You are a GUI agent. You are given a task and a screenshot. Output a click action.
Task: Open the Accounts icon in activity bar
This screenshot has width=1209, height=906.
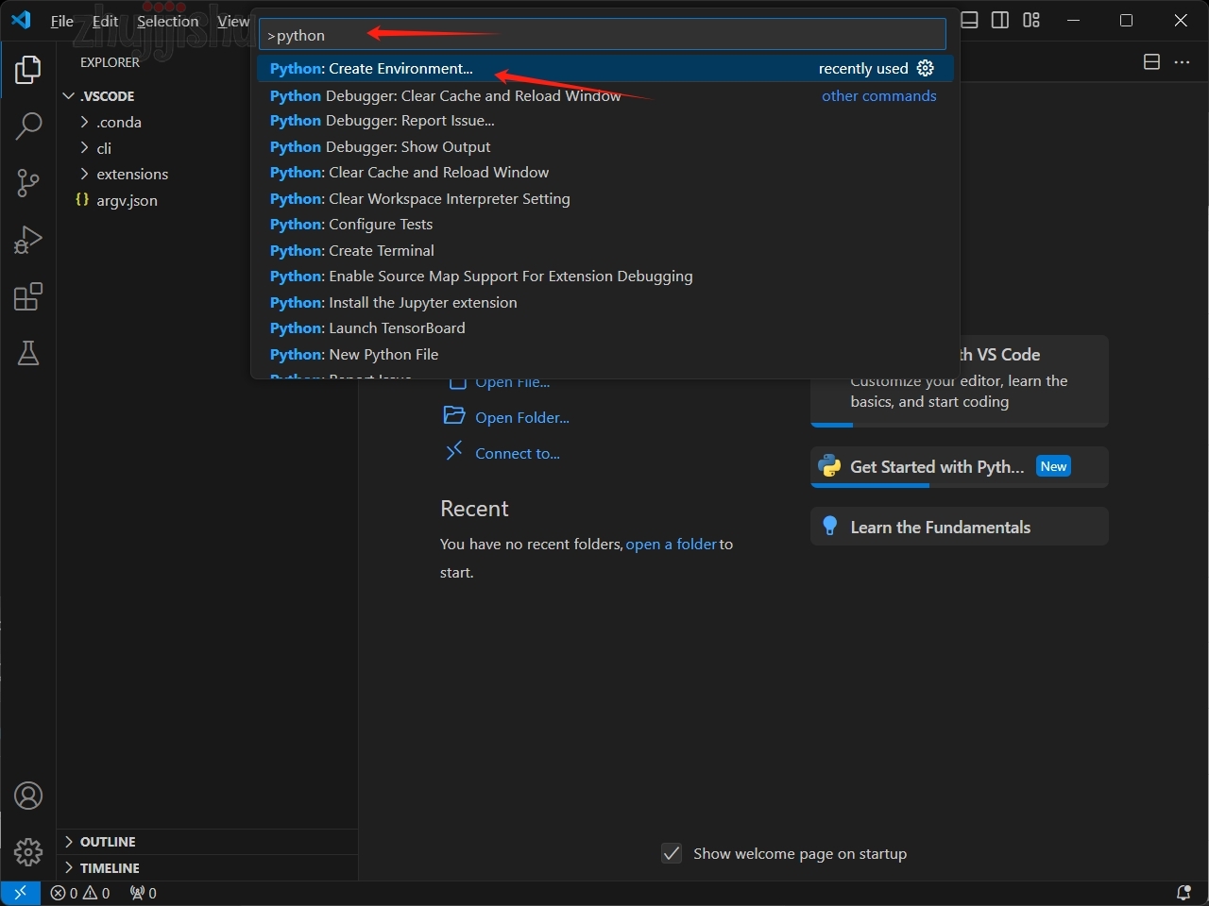coord(28,796)
